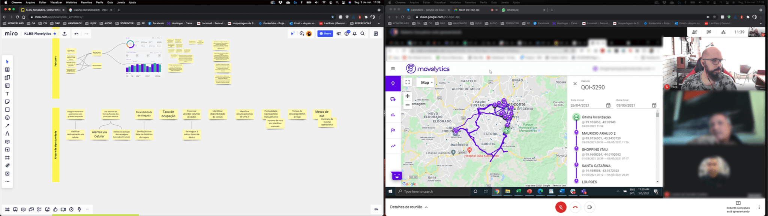
Task: Click the export board upload icon
Action: [64, 34]
